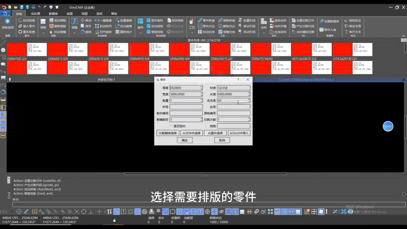Click the 批号 batch number field

233,107
